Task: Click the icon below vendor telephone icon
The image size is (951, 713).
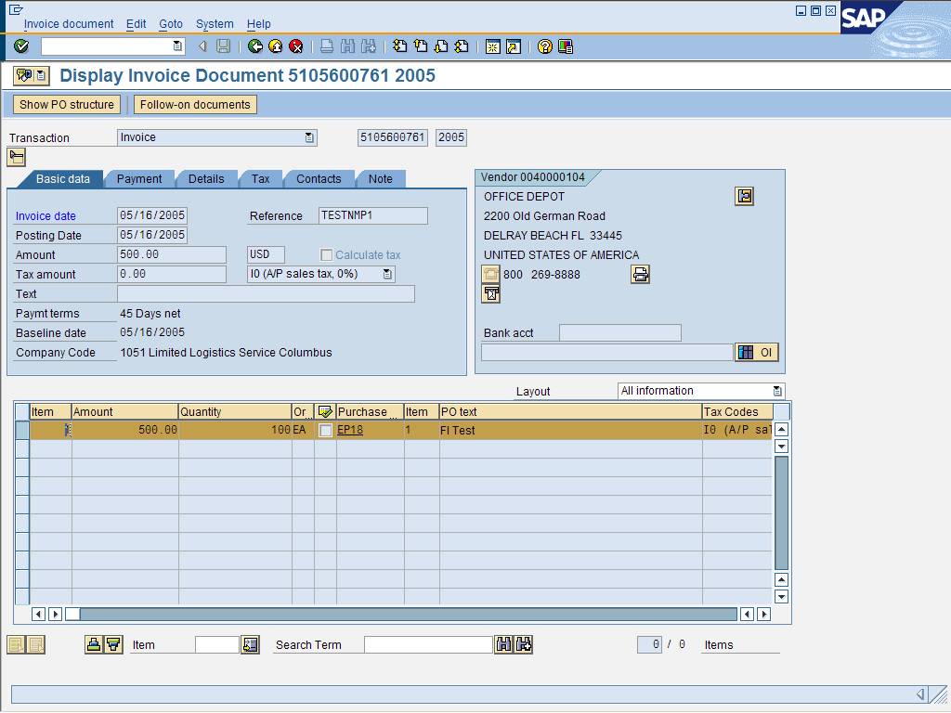Action: click(x=490, y=294)
